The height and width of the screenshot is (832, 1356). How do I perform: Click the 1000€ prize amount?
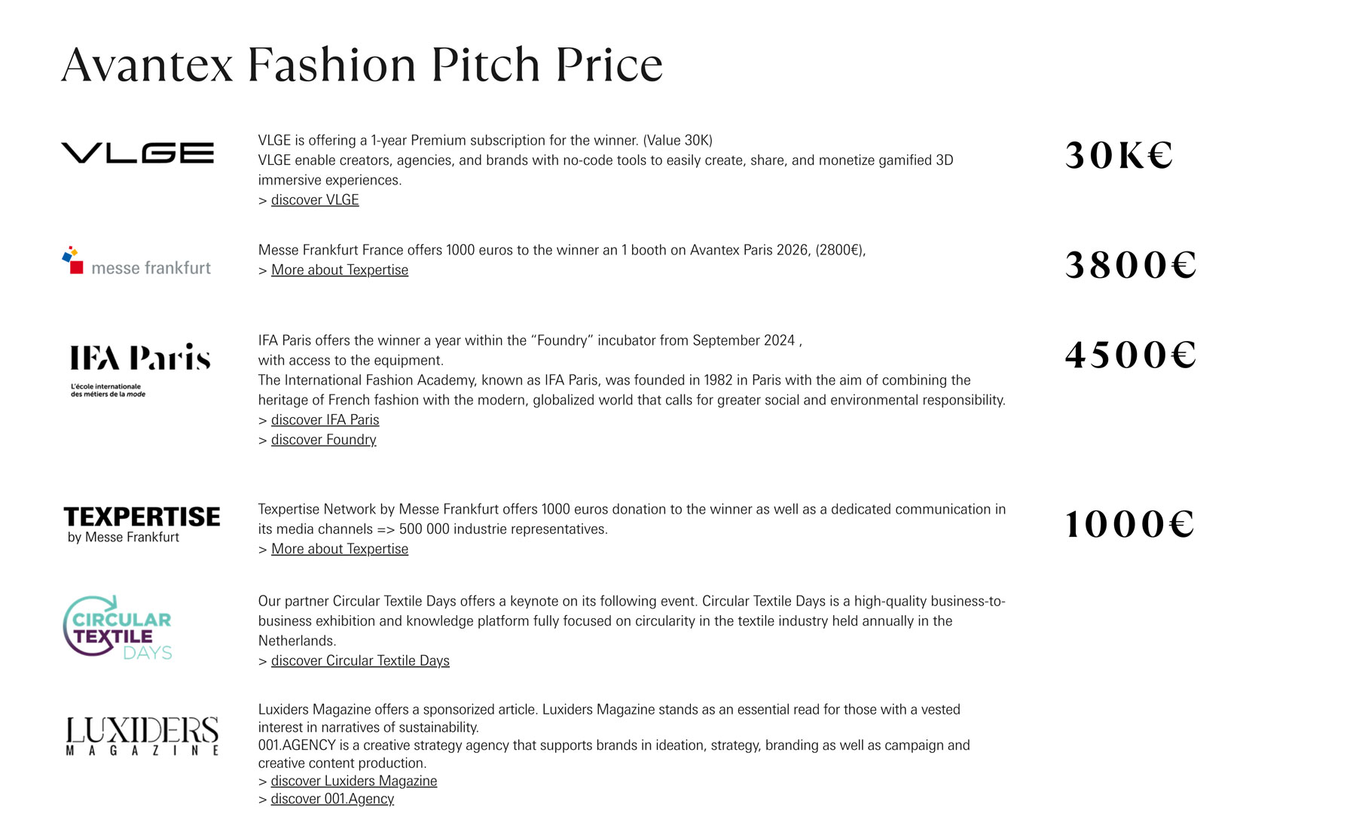(1129, 524)
